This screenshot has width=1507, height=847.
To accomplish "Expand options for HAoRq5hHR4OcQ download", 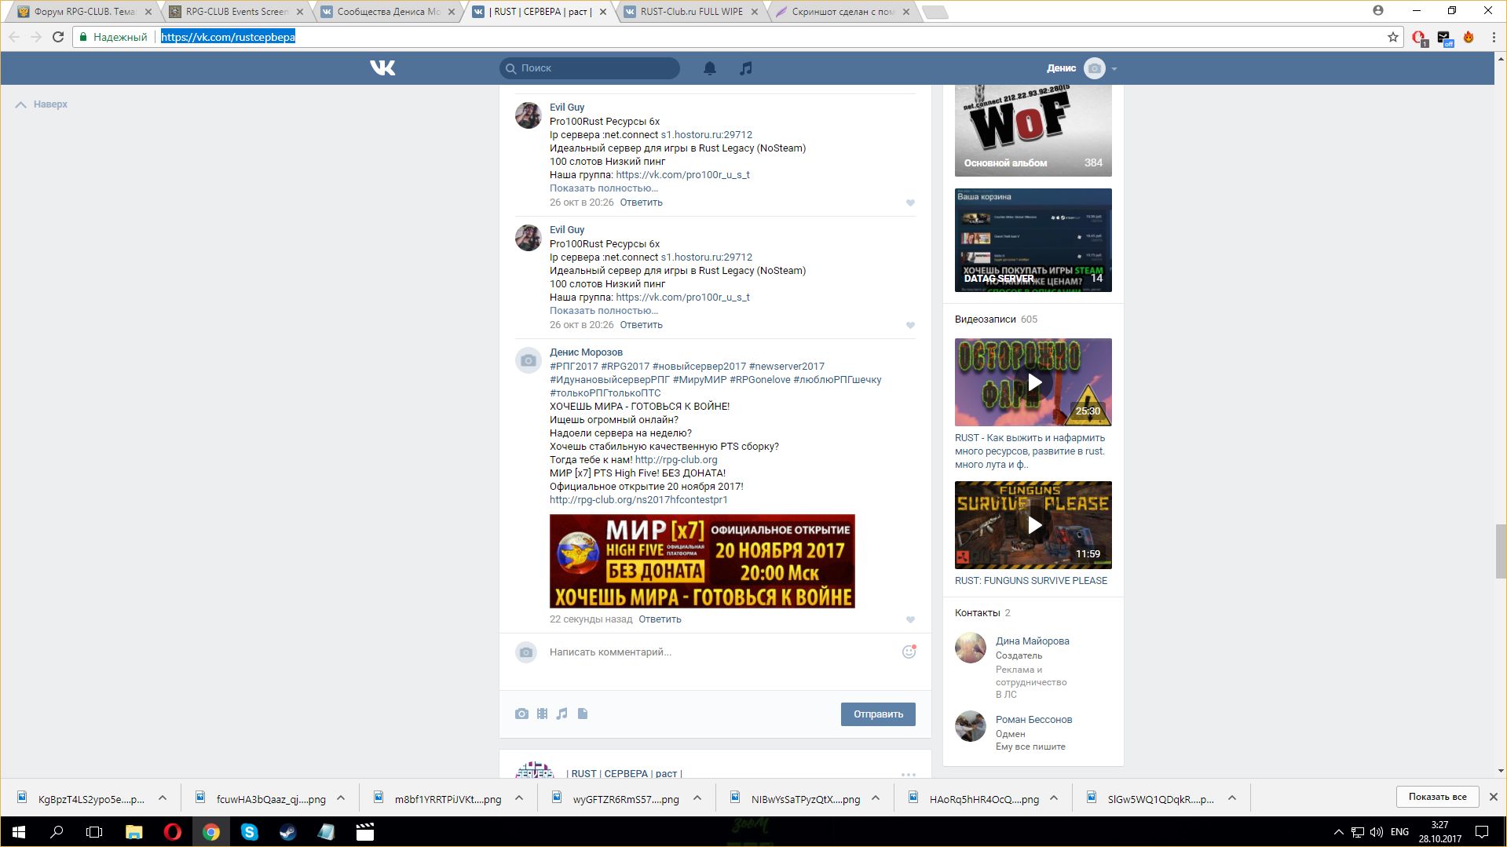I will coord(1054,798).
